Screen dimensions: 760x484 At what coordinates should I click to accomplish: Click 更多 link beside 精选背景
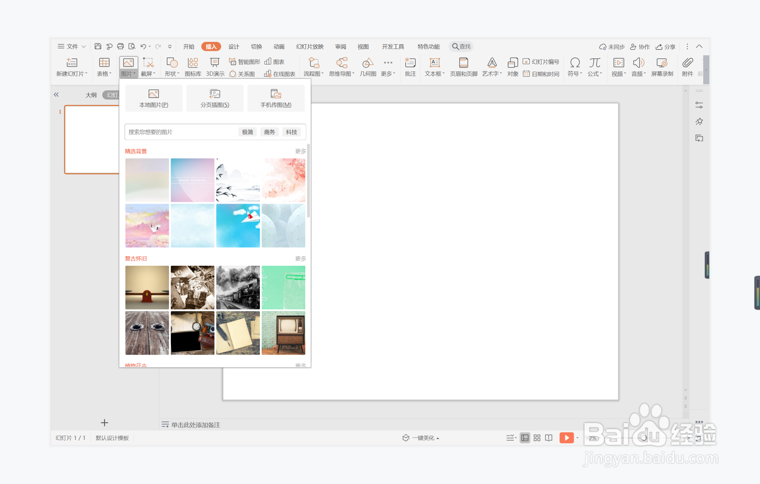pyautogui.click(x=300, y=151)
